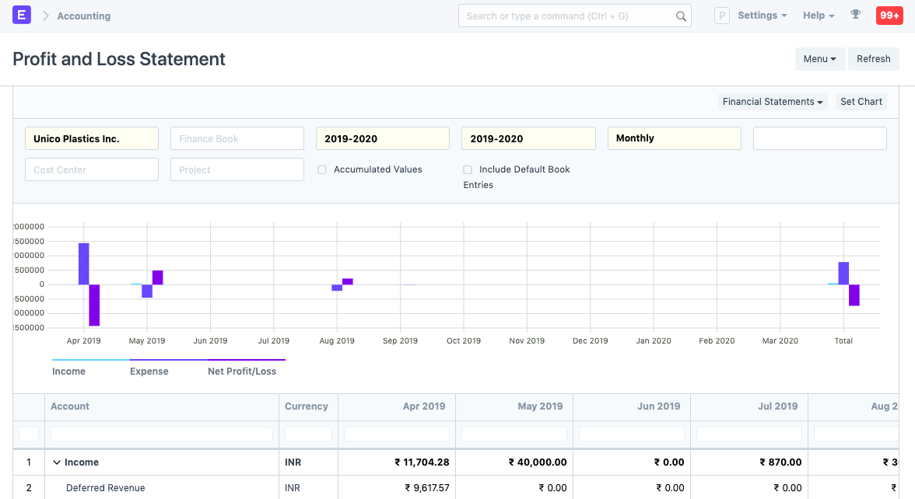
Task: Click the search magnifier icon
Action: (680, 16)
